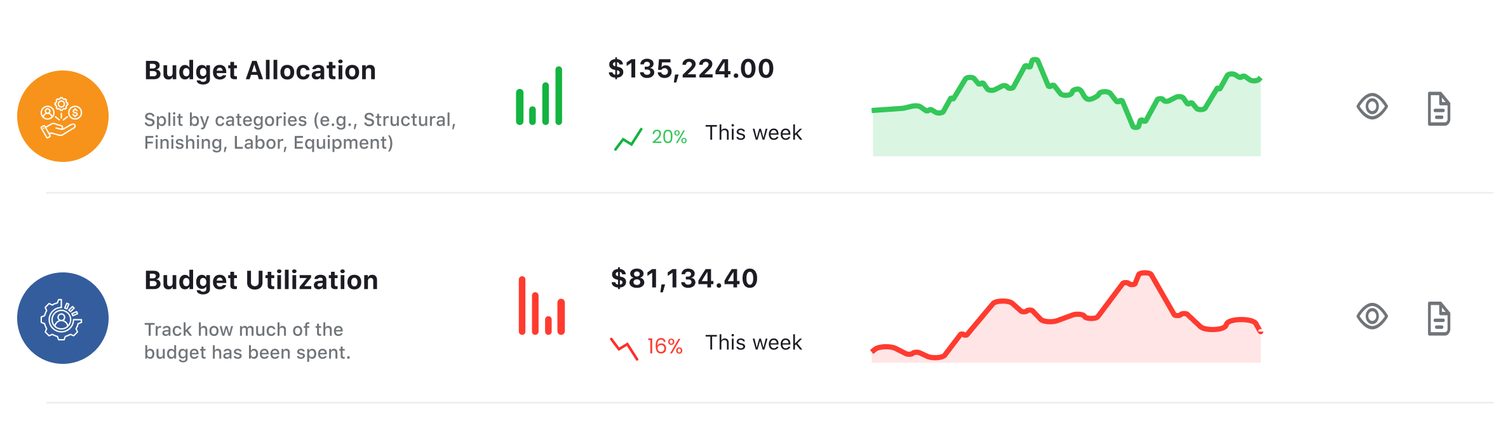Open the Budget Utilization title
This screenshot has height=421, width=1494.
[x=261, y=280]
